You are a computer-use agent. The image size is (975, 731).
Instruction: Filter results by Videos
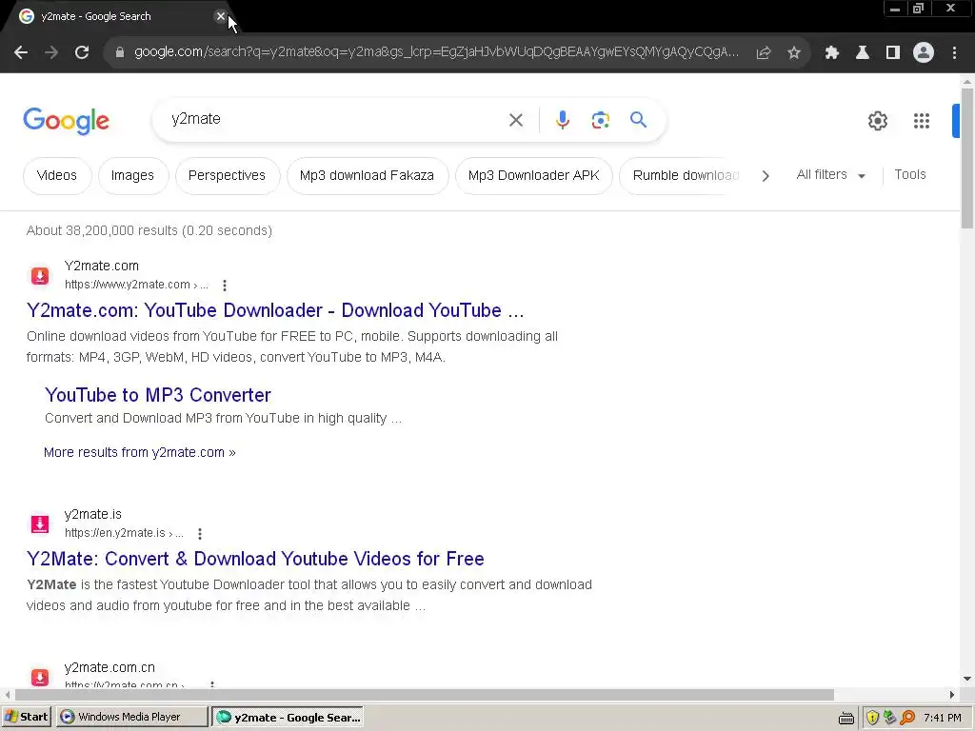click(x=57, y=176)
